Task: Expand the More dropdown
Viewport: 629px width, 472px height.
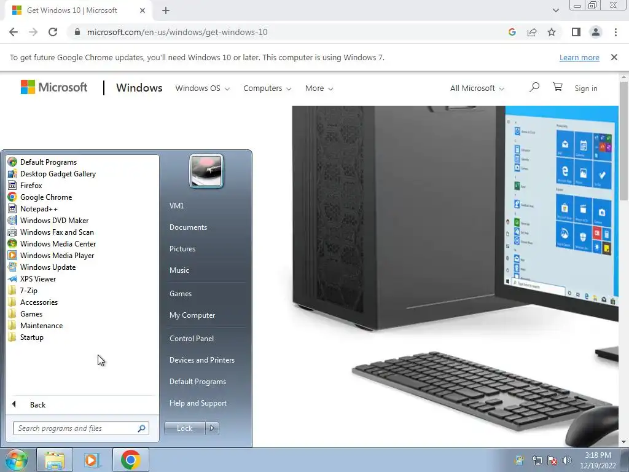Action: [x=319, y=88]
